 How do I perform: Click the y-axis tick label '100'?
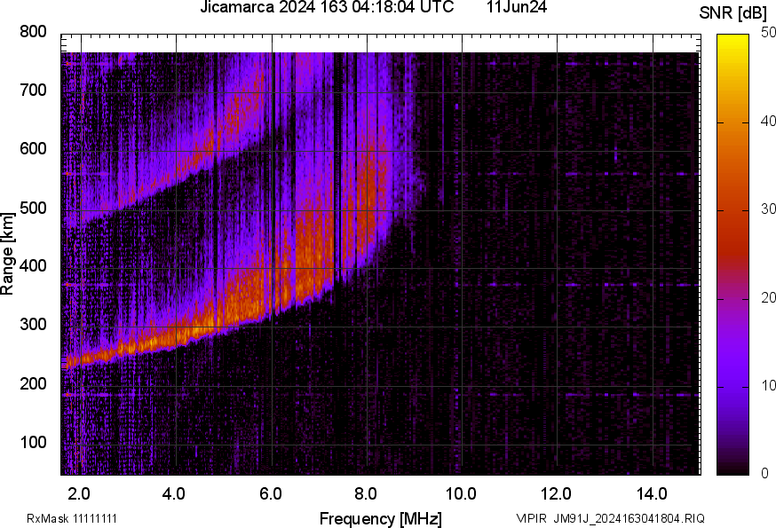(33, 442)
